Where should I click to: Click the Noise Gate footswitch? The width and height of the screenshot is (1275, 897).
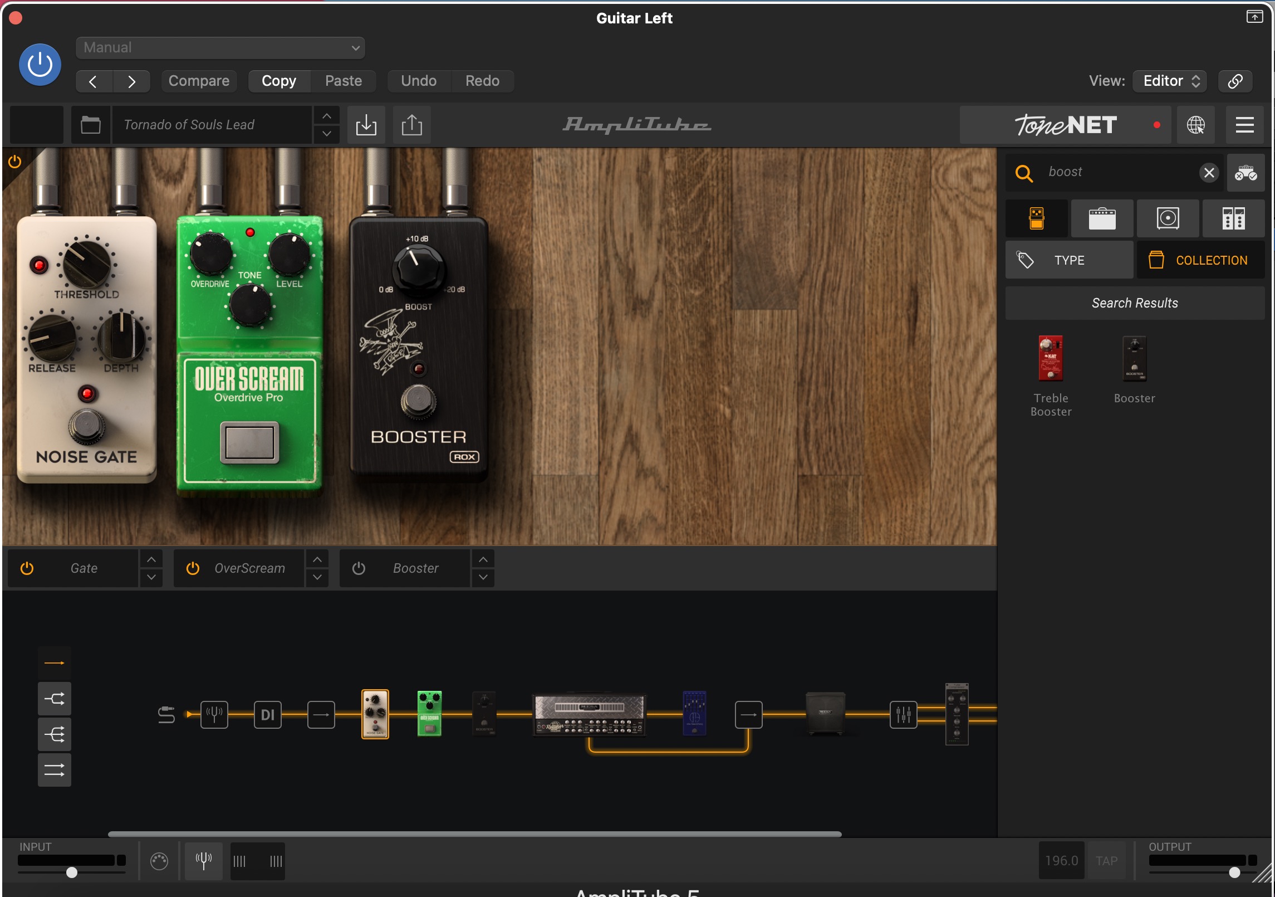coord(87,426)
